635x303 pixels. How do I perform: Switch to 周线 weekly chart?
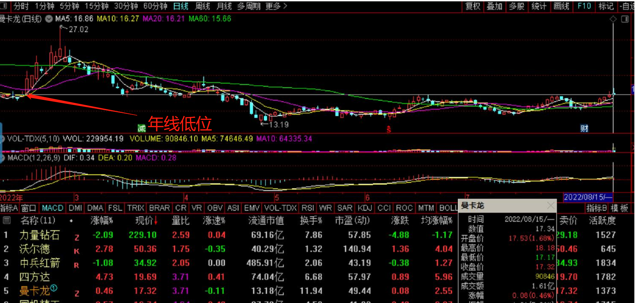(x=202, y=6)
